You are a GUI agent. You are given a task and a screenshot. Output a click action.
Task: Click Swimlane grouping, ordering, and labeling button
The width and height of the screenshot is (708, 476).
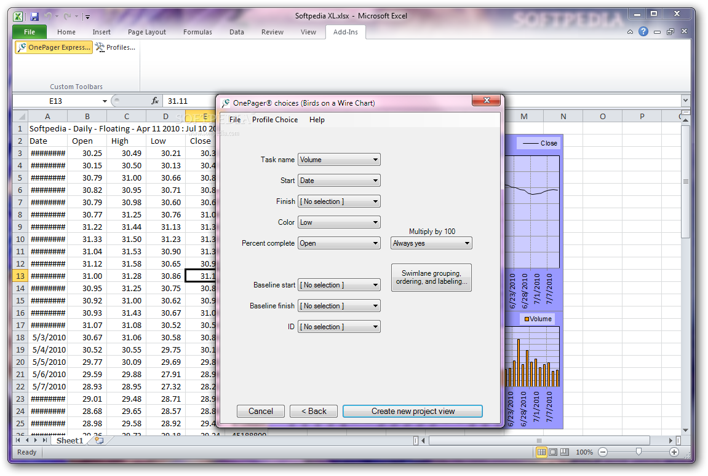[x=431, y=277]
